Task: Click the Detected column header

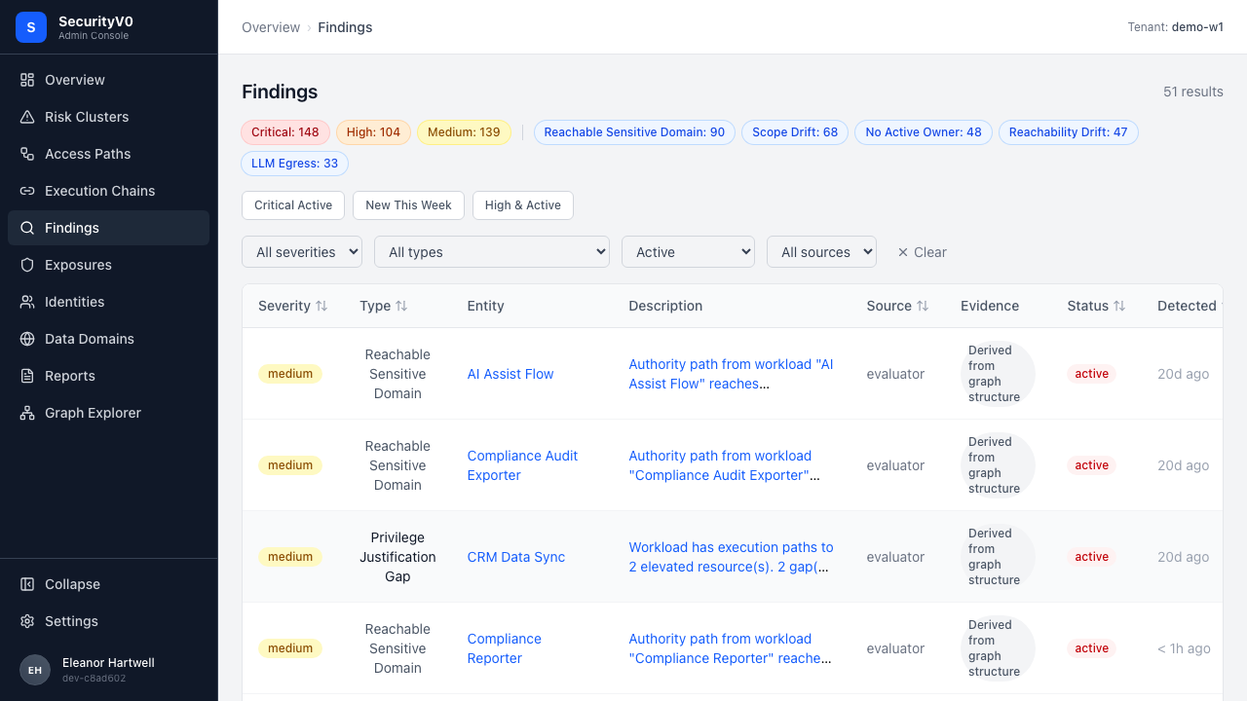Action: [1187, 306]
